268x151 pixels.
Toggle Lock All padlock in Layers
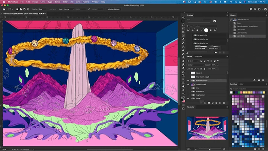coord(204,69)
